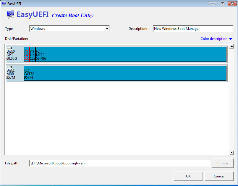Click the scrollbar up arrow

coord(231,46)
